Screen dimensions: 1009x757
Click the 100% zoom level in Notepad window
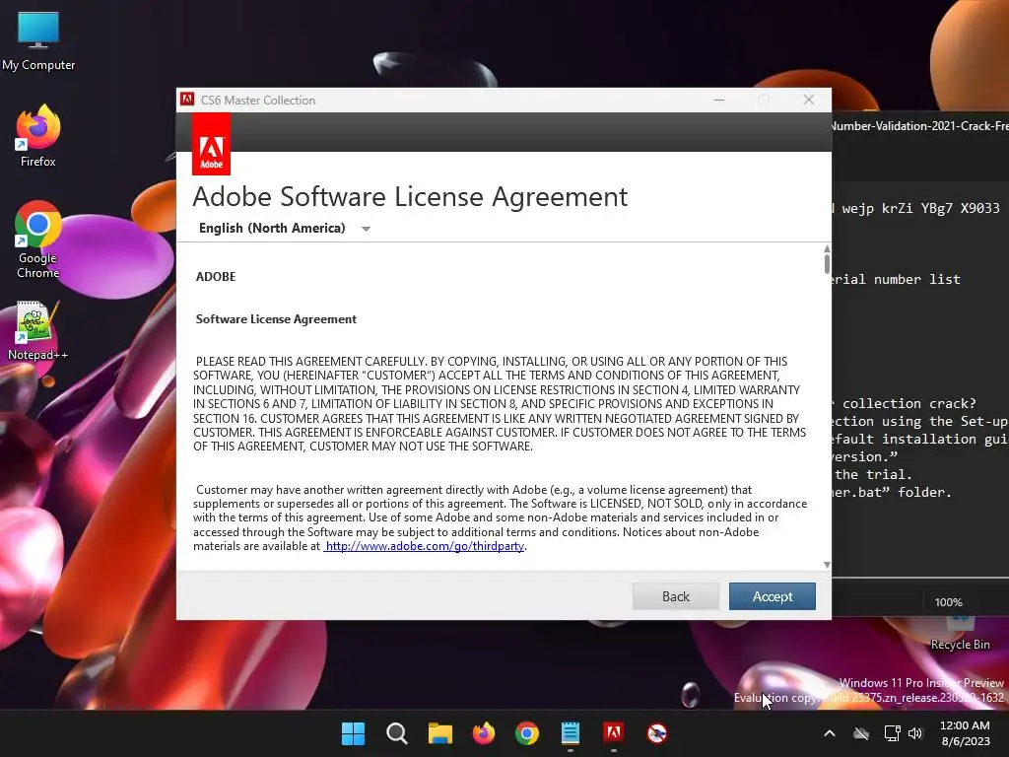click(949, 602)
